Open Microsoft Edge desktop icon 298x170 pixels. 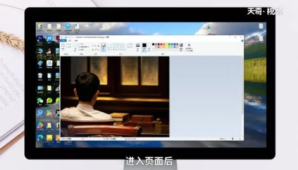coord(40,137)
